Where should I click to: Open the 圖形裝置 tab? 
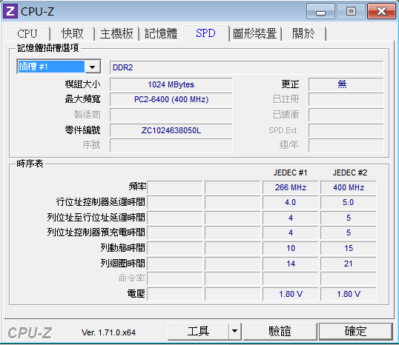coord(255,34)
